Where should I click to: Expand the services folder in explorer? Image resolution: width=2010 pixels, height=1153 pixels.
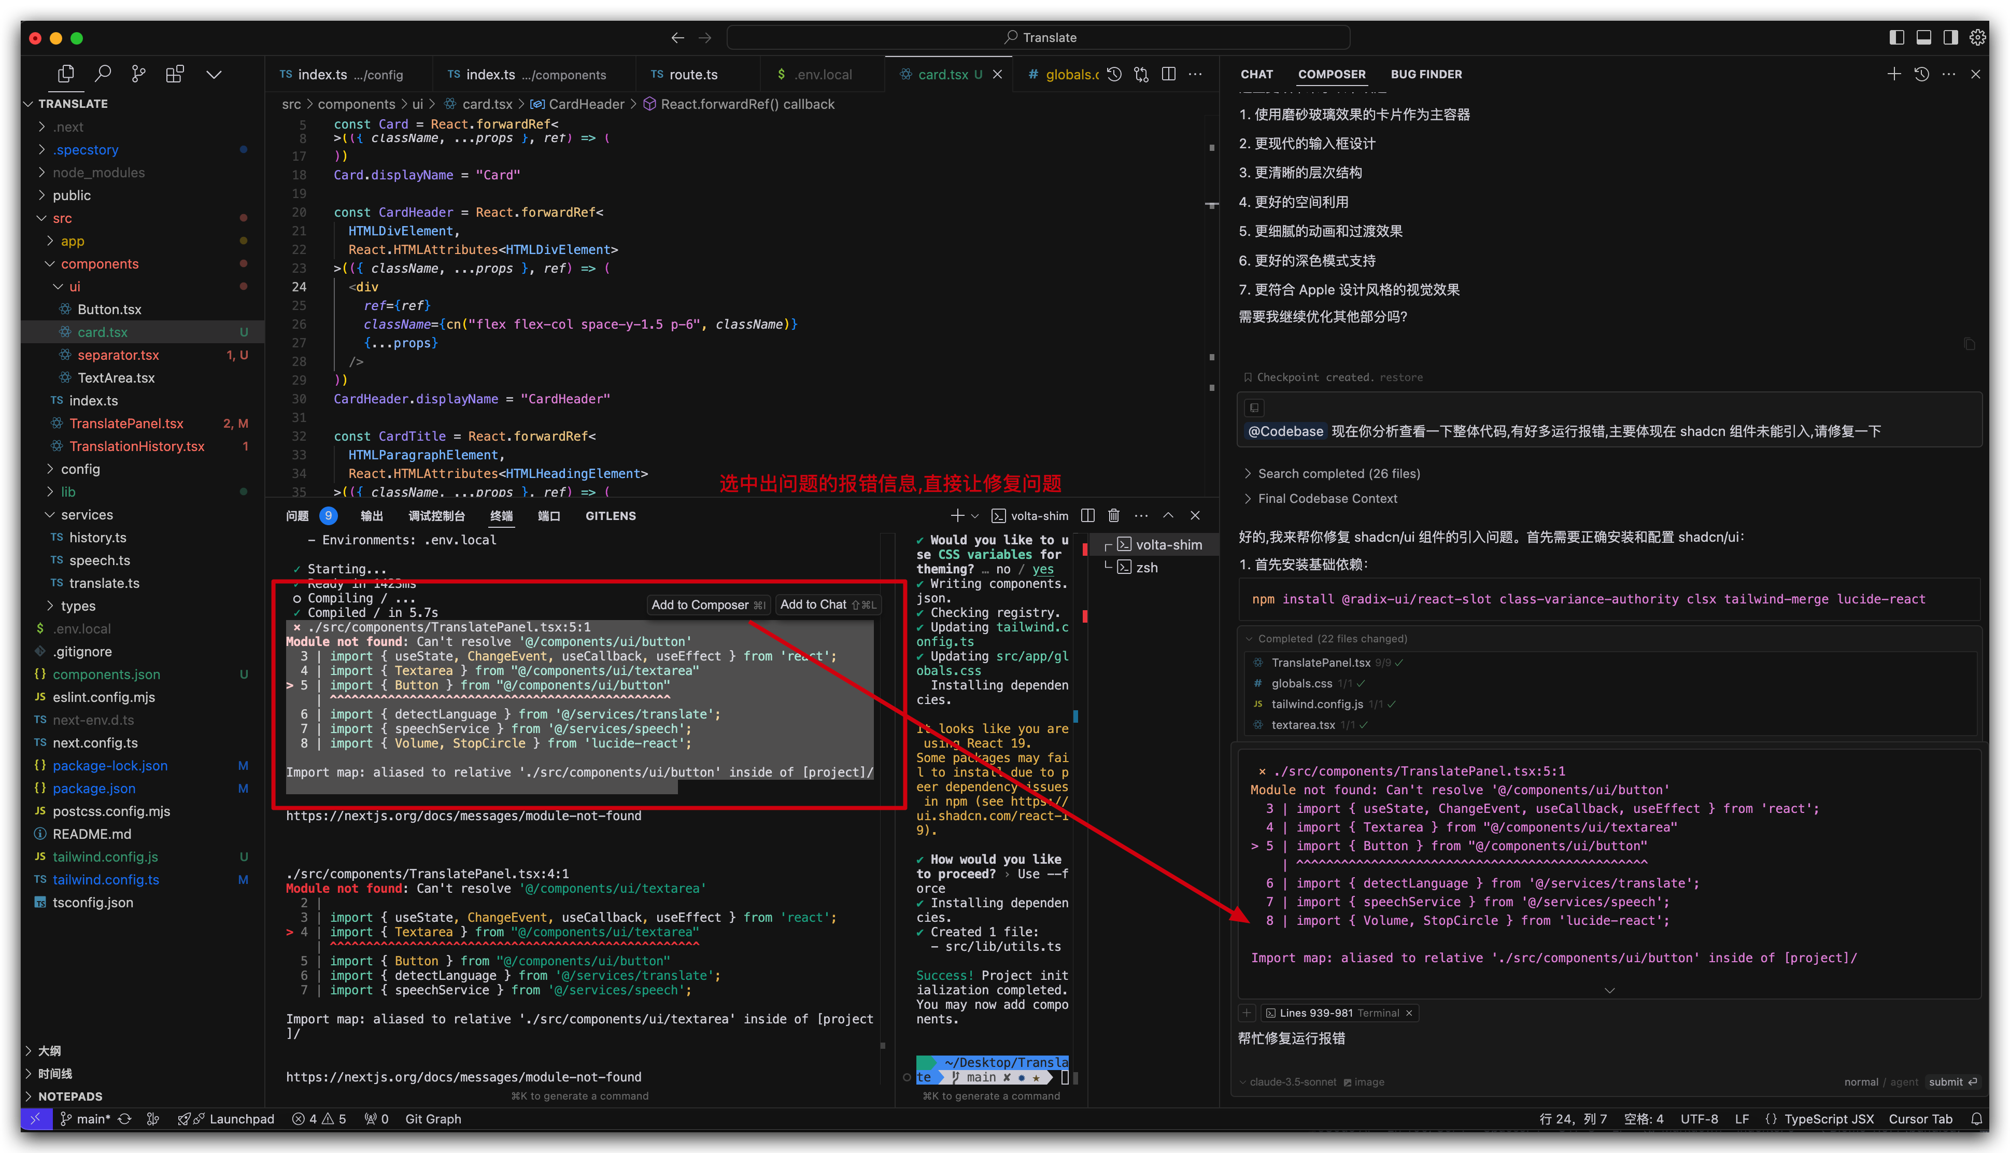tap(86, 515)
